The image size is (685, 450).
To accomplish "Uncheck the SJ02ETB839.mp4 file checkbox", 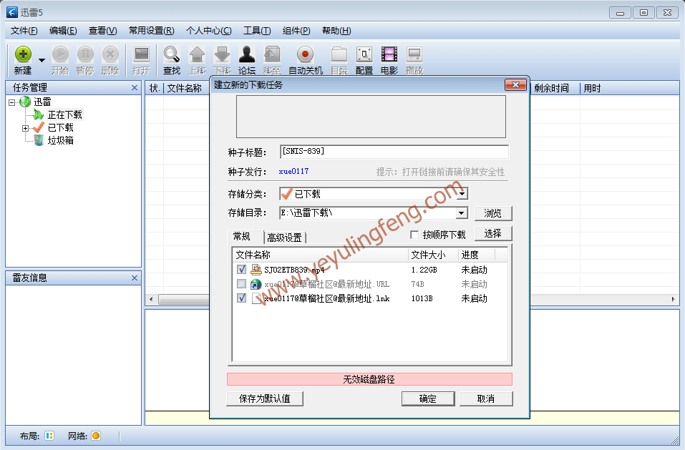I will click(x=242, y=269).
